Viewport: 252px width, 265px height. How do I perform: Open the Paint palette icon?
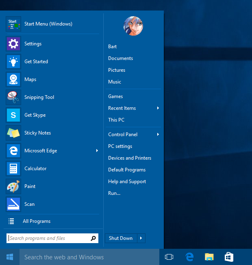pos(13,186)
